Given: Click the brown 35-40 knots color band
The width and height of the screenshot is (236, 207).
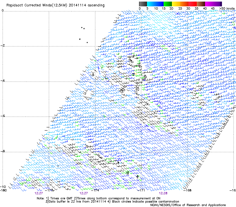Looking at the screenshot, I should [x=201, y=4].
